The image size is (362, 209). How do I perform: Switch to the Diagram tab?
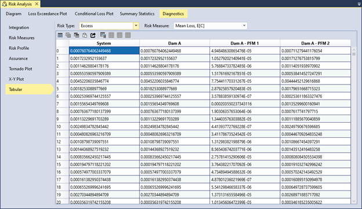coord(13,13)
